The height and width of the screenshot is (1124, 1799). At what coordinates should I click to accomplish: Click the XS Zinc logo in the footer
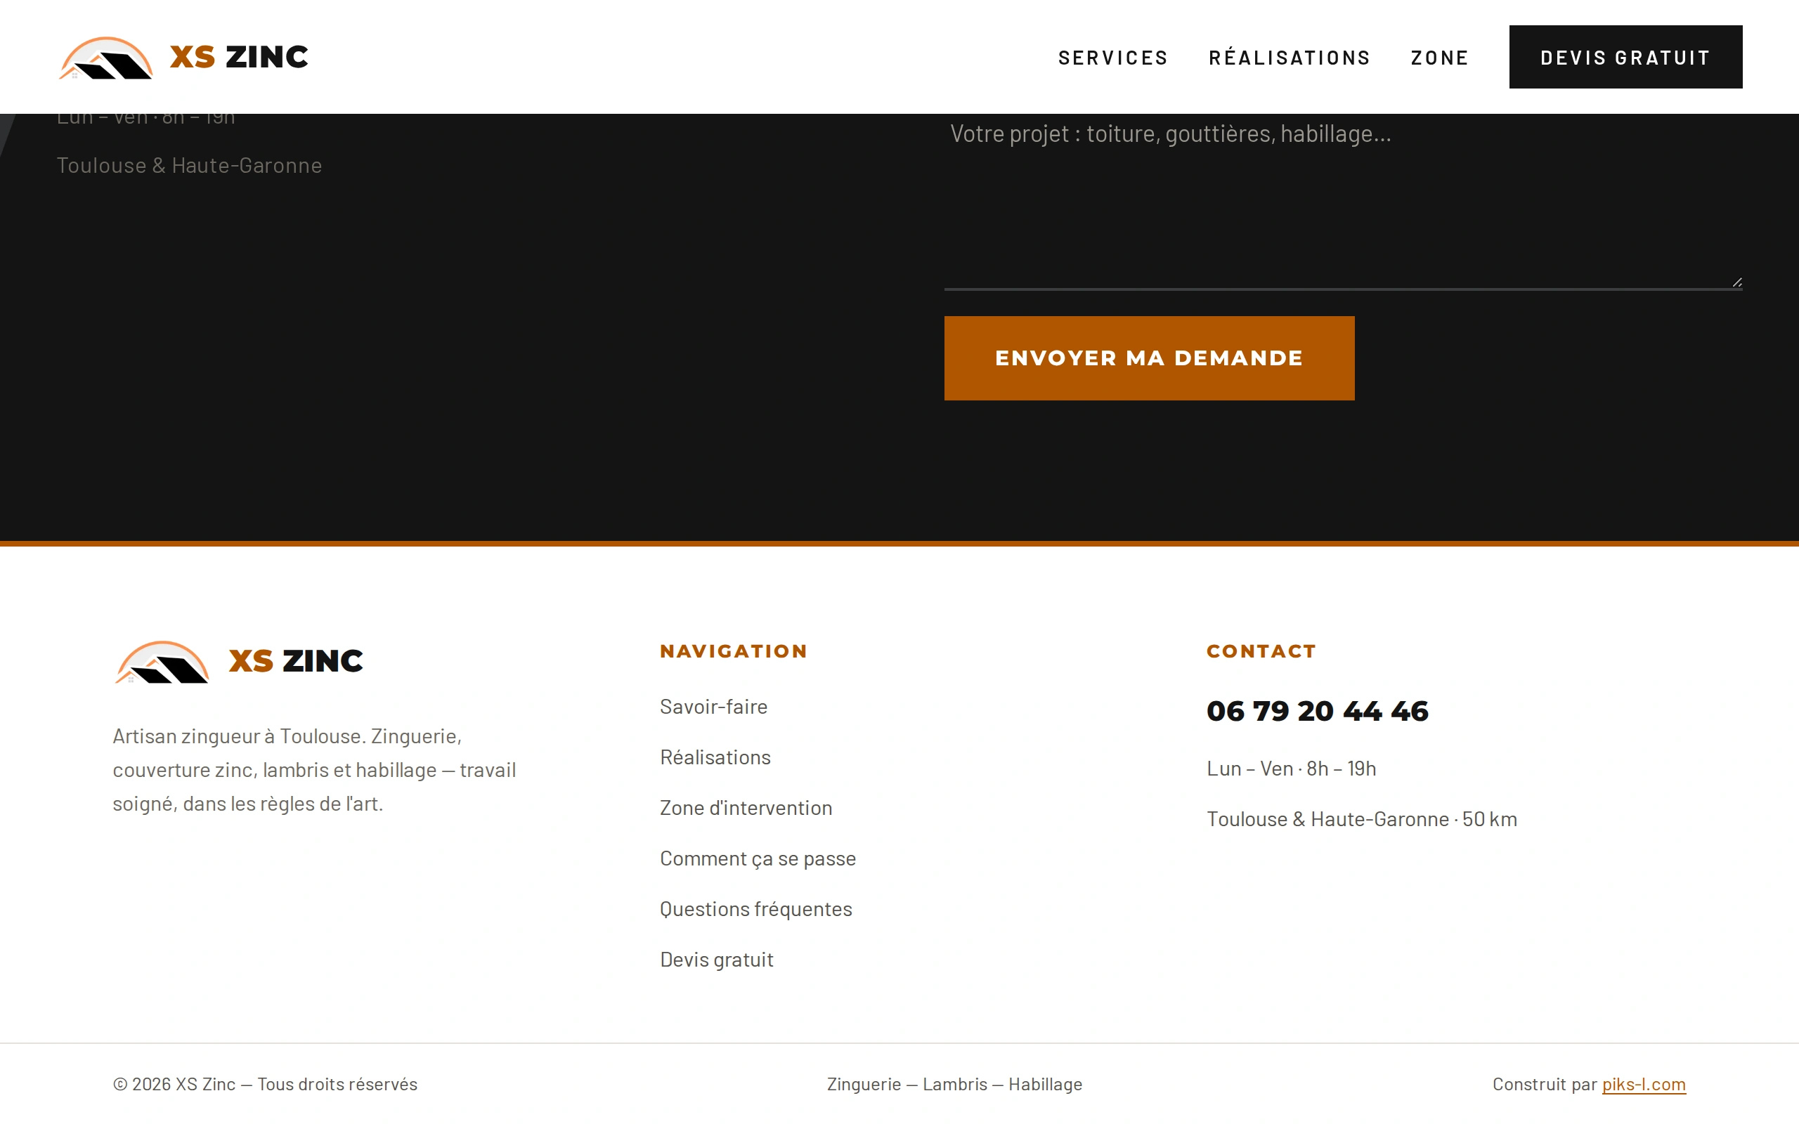click(x=239, y=661)
